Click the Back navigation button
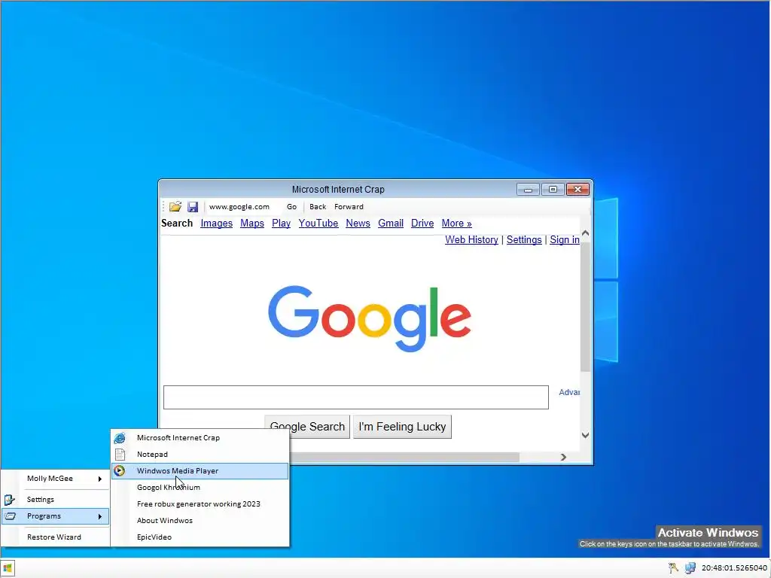Image resolution: width=771 pixels, height=578 pixels. [318, 207]
